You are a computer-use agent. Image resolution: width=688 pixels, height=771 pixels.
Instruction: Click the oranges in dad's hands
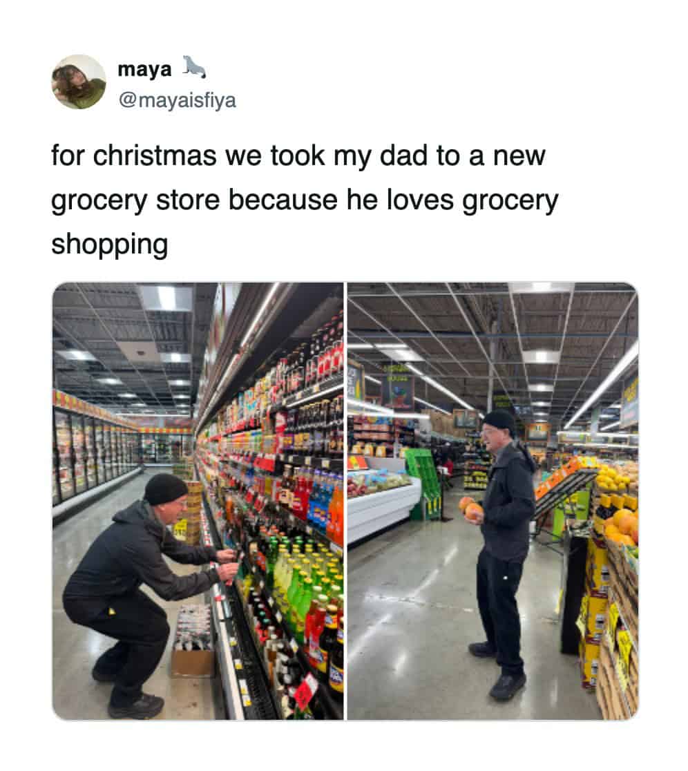pyautogui.click(x=470, y=508)
